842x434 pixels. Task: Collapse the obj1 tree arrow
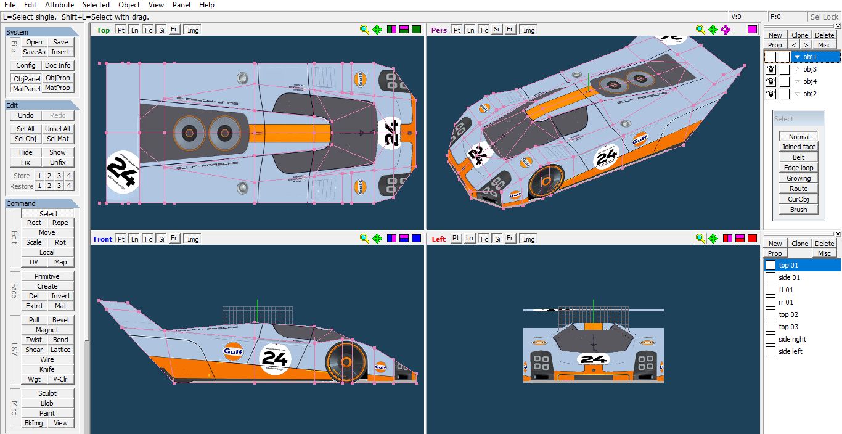coord(797,57)
